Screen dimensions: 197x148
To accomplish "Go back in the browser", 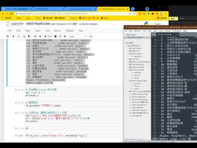I will (2, 14).
